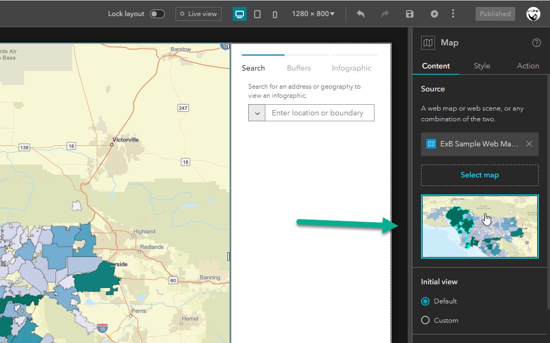Redo the last change
Viewport: 550px width, 343px height.
click(385, 14)
